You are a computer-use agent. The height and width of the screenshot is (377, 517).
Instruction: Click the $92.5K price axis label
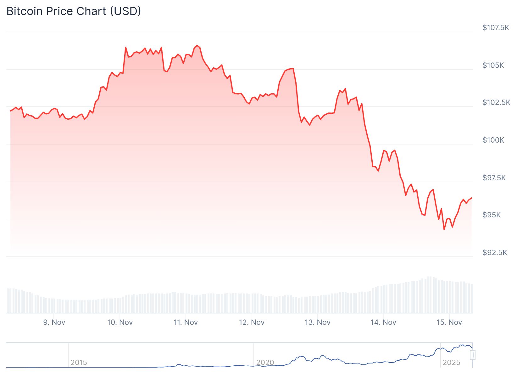click(495, 253)
